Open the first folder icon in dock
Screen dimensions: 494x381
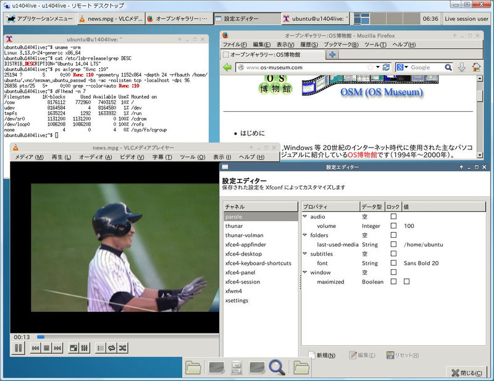pyautogui.click(x=193, y=367)
